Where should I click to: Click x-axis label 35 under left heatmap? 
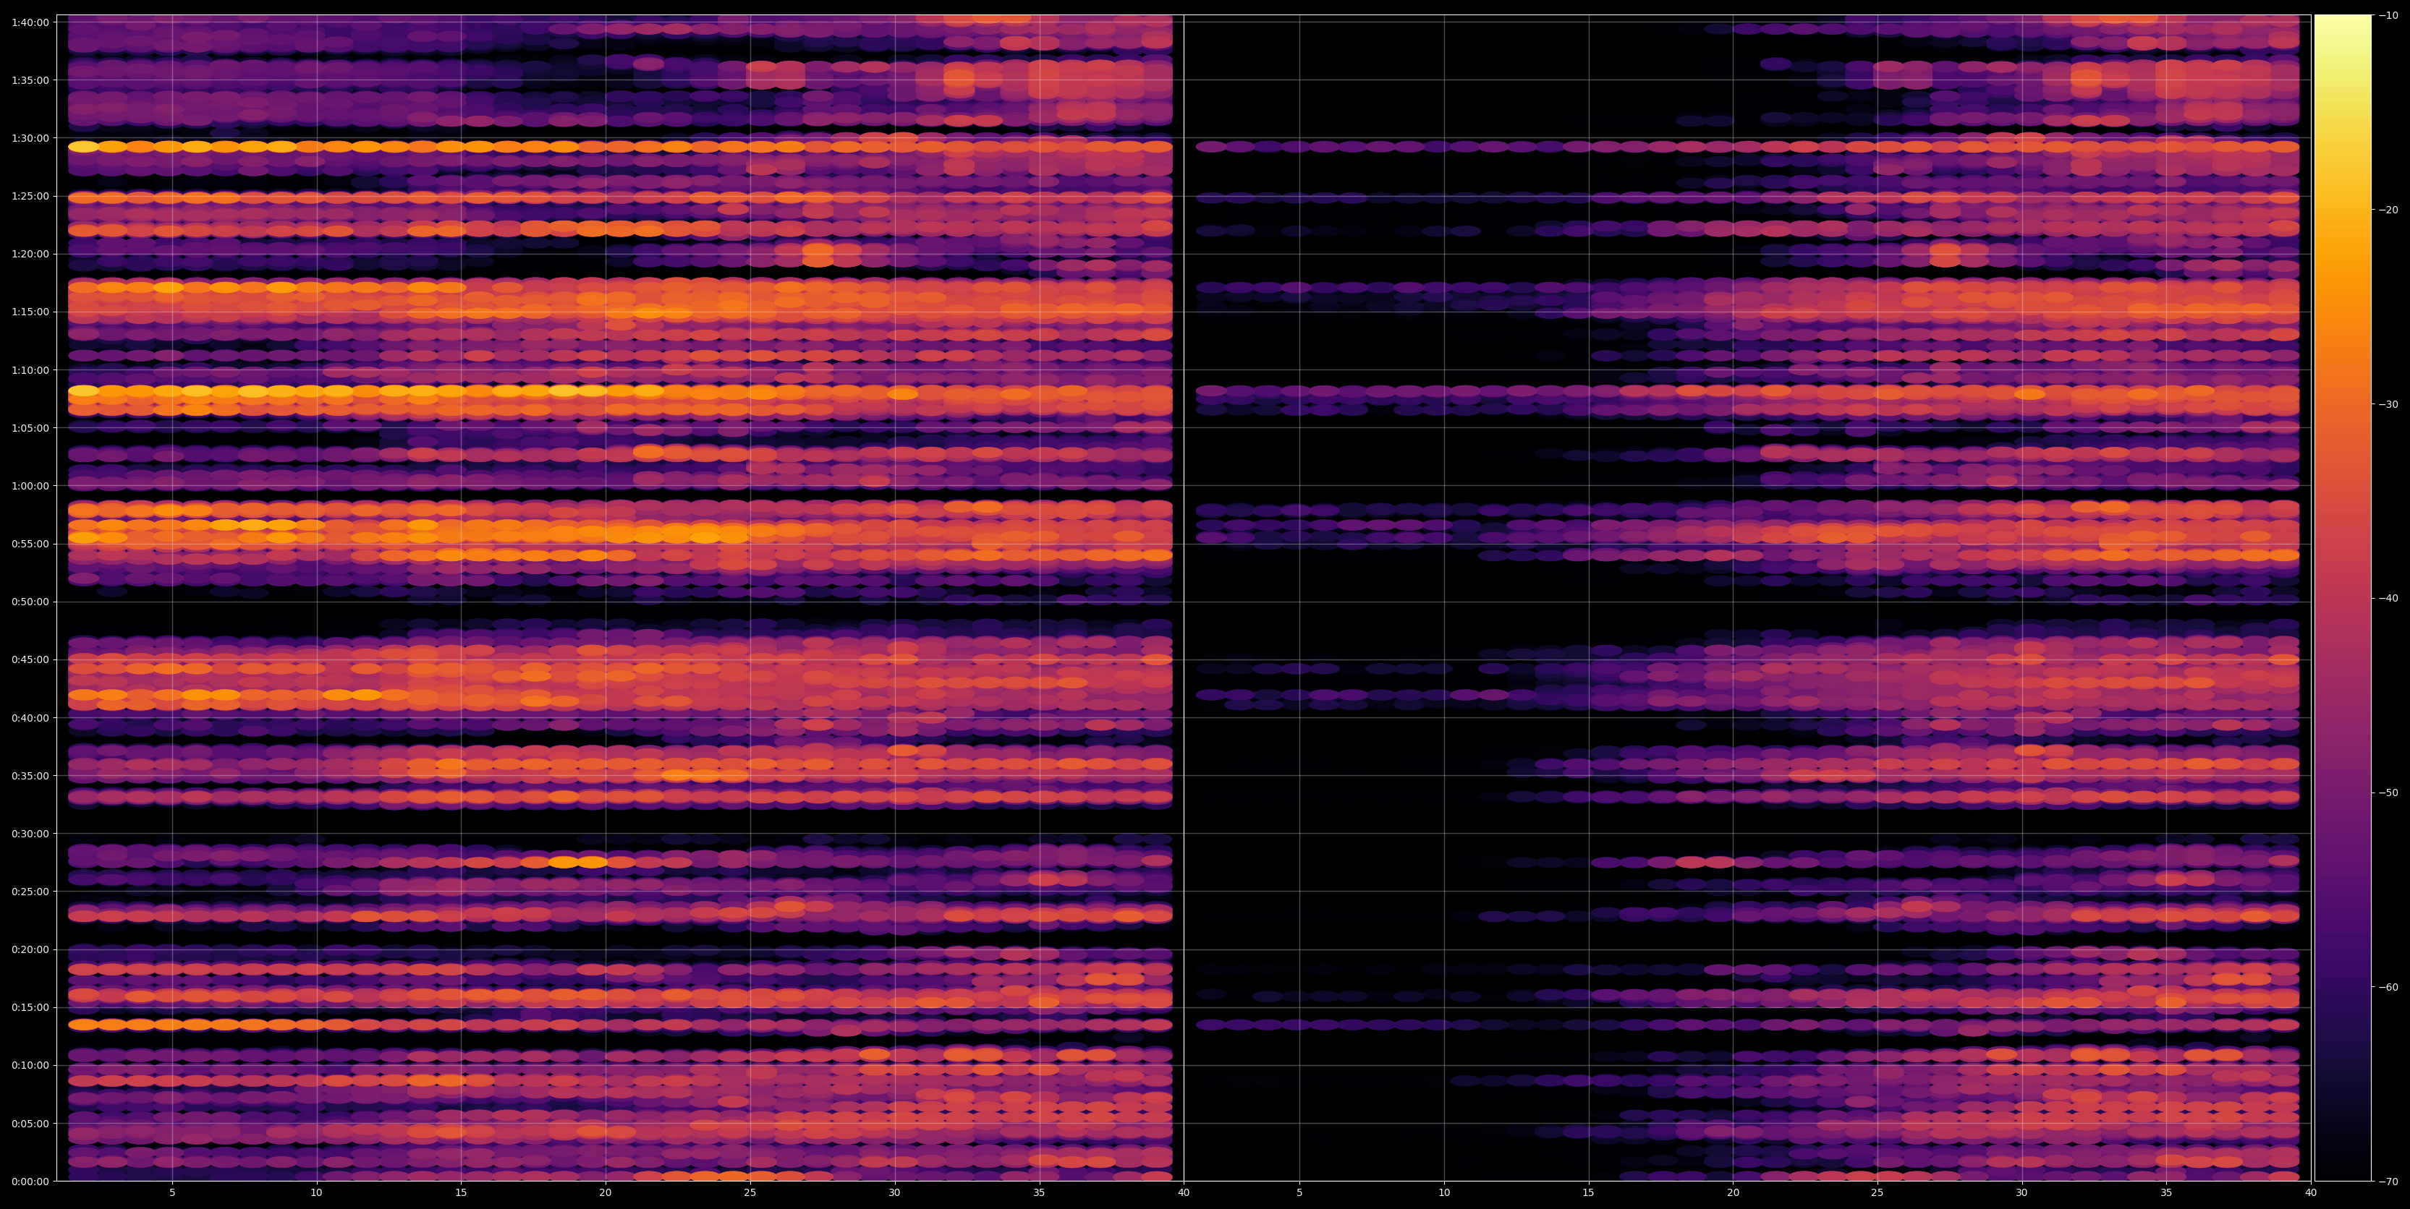point(1040,1193)
